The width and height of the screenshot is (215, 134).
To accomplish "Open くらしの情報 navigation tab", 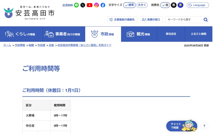I will click(21, 34).
